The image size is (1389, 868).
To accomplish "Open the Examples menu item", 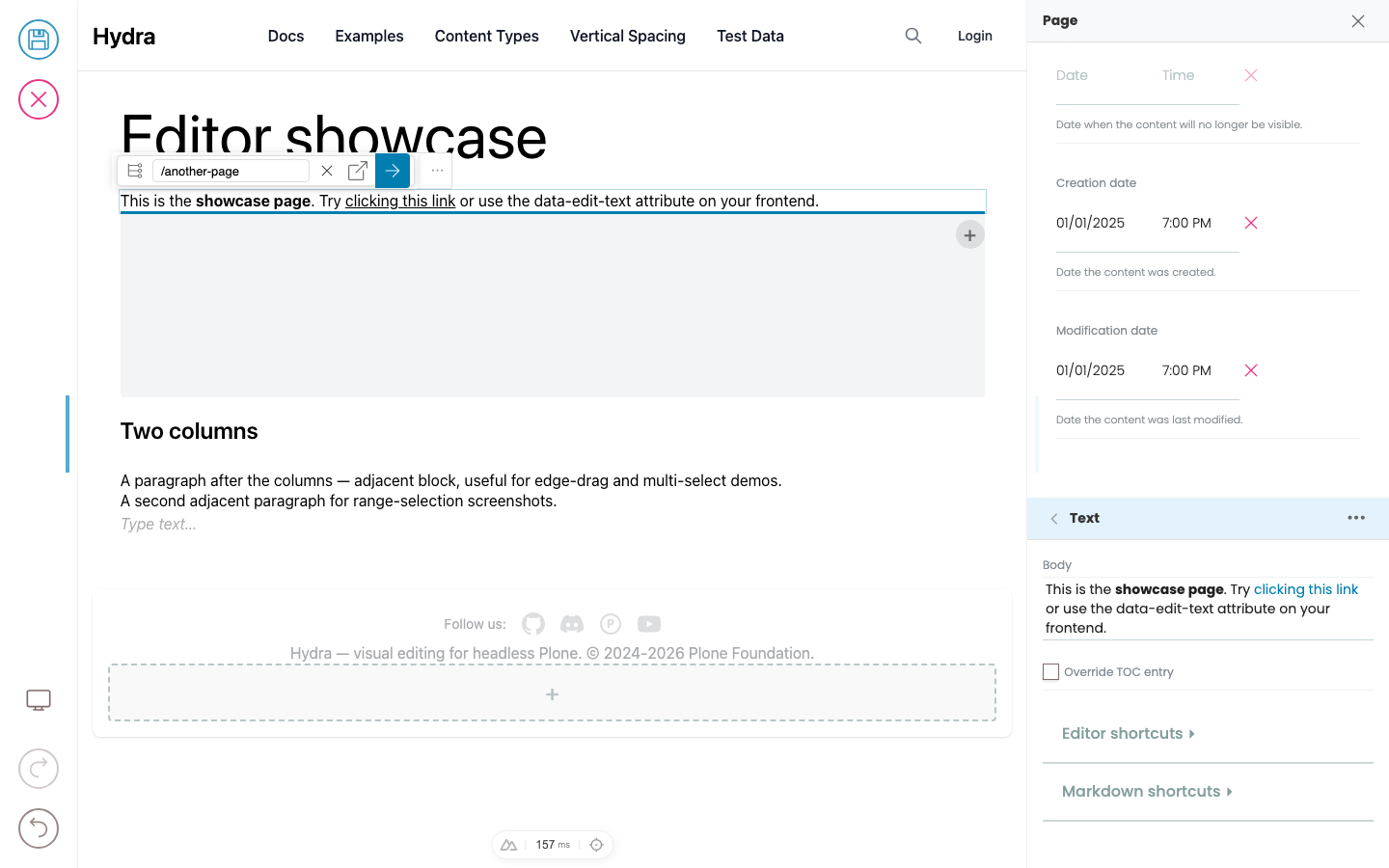I will coord(369,36).
